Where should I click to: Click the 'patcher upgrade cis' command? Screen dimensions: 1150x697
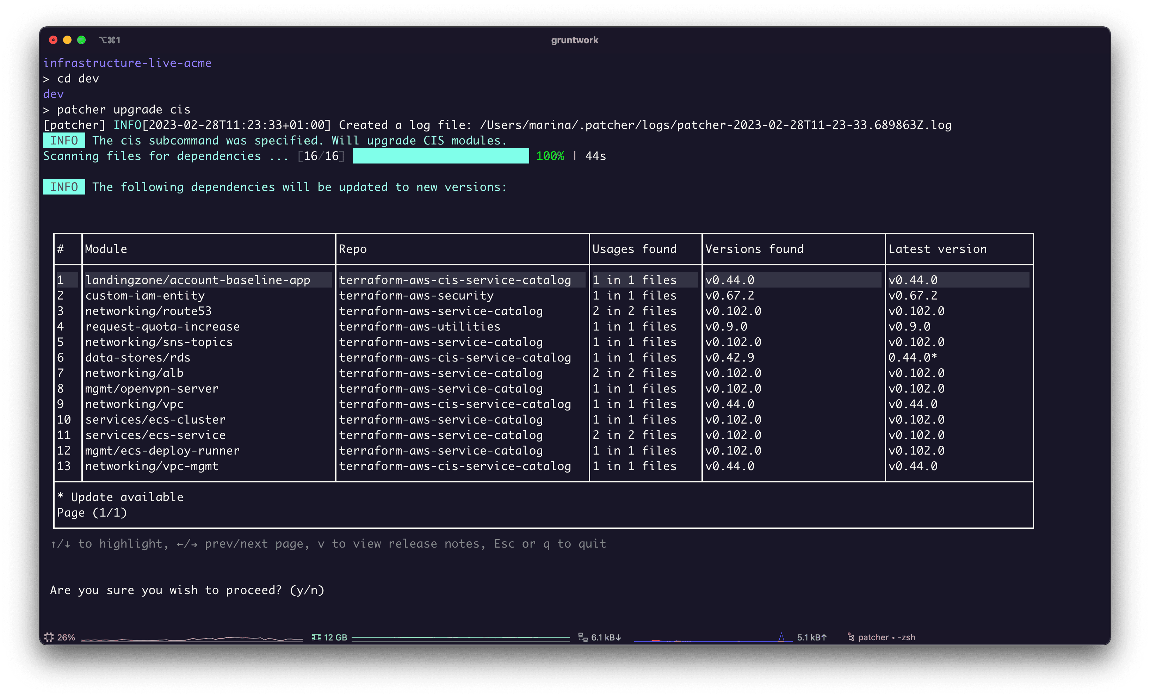point(124,110)
